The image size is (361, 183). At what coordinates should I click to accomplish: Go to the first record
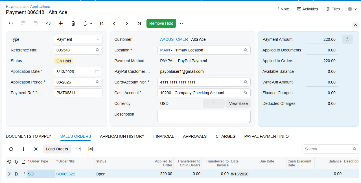[x=102, y=23]
